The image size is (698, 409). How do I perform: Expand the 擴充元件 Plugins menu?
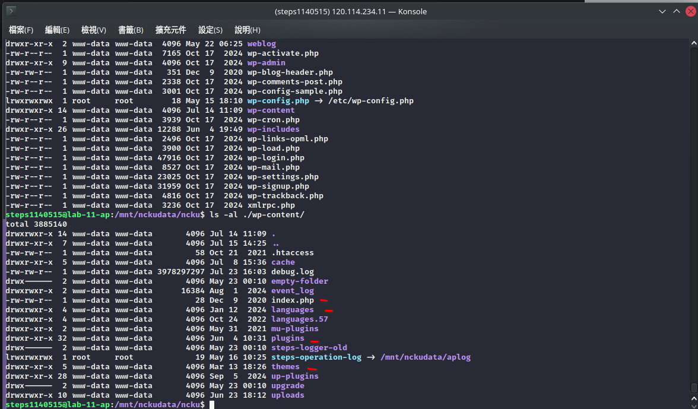170,30
